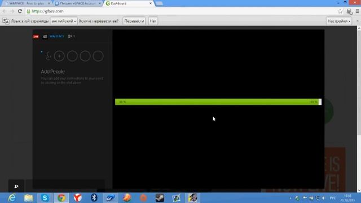The height and width of the screenshot is (203, 361).
Task: Click the Перевести translate button
Action: [x=134, y=21]
